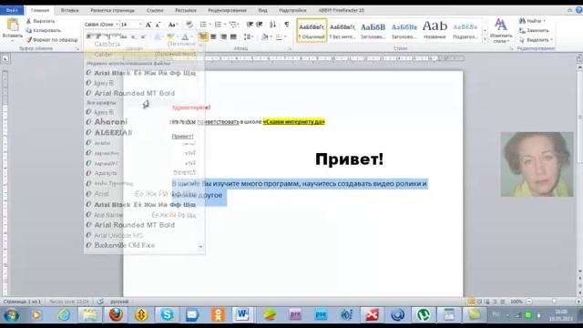The width and height of the screenshot is (583, 328).
Task: Open the font name combo box
Action: (101, 25)
